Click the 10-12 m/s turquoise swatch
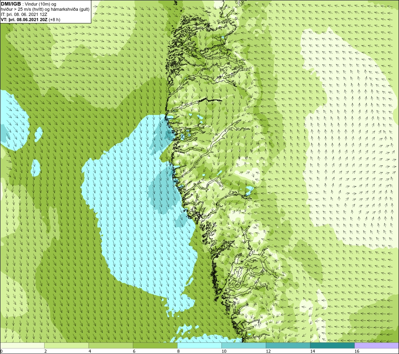The width and height of the screenshot is (399, 354). [x=243, y=345]
